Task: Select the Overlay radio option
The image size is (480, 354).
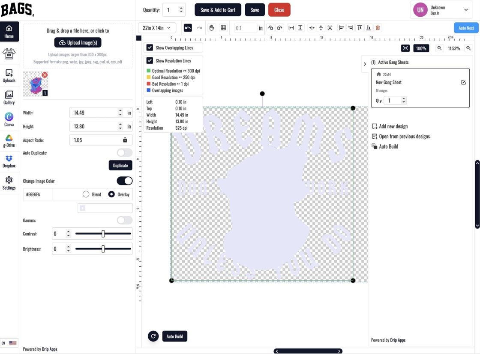Action: (x=111, y=194)
